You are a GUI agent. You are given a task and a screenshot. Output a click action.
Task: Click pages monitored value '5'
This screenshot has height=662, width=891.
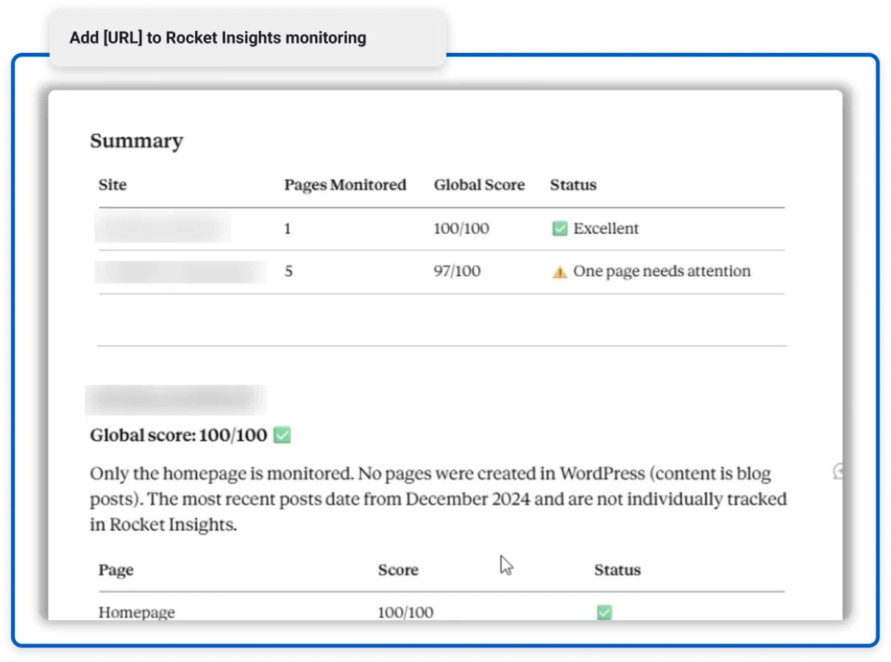click(x=288, y=271)
